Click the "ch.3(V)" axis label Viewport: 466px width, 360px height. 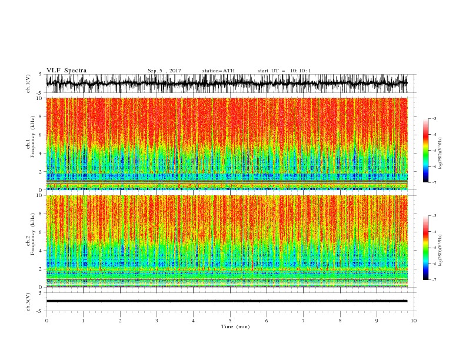[x=28, y=302]
